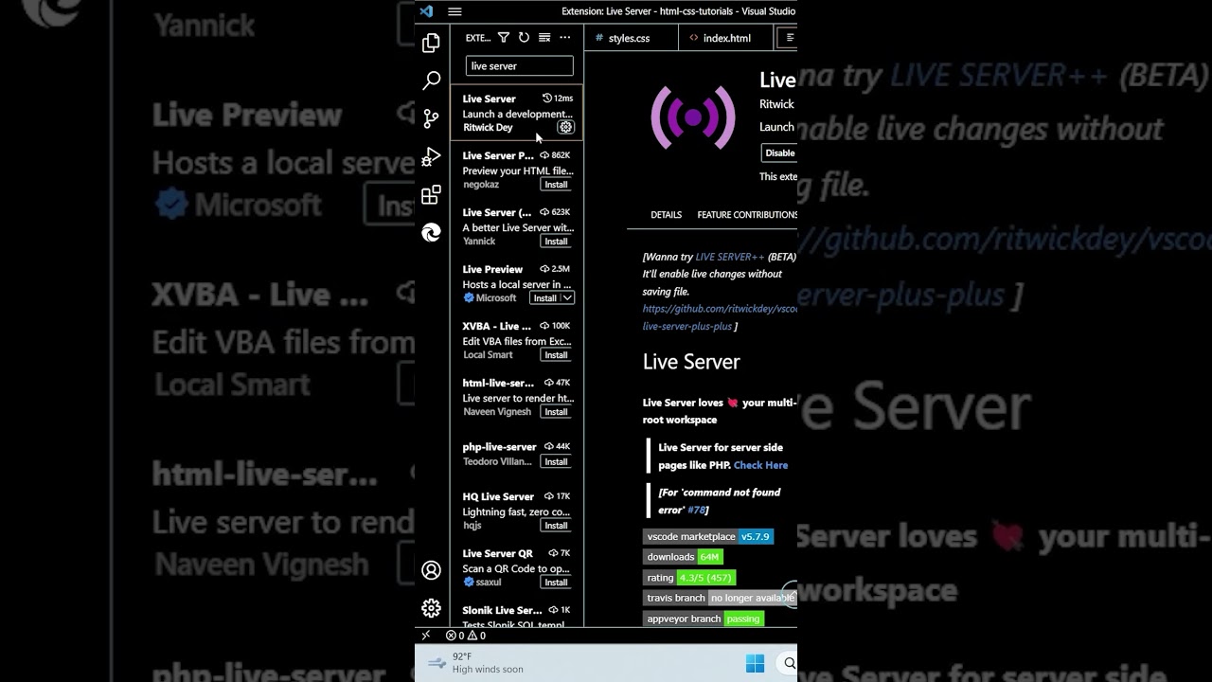Open weather widget showing 92°F
This screenshot has height=682, width=1212.
[475, 663]
